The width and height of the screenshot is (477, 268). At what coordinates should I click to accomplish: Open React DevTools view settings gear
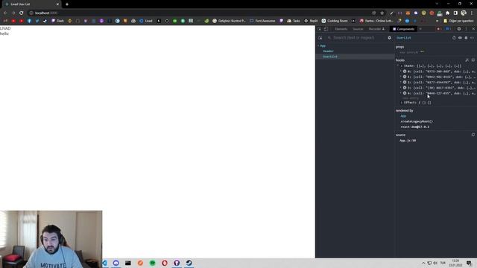[x=389, y=38]
